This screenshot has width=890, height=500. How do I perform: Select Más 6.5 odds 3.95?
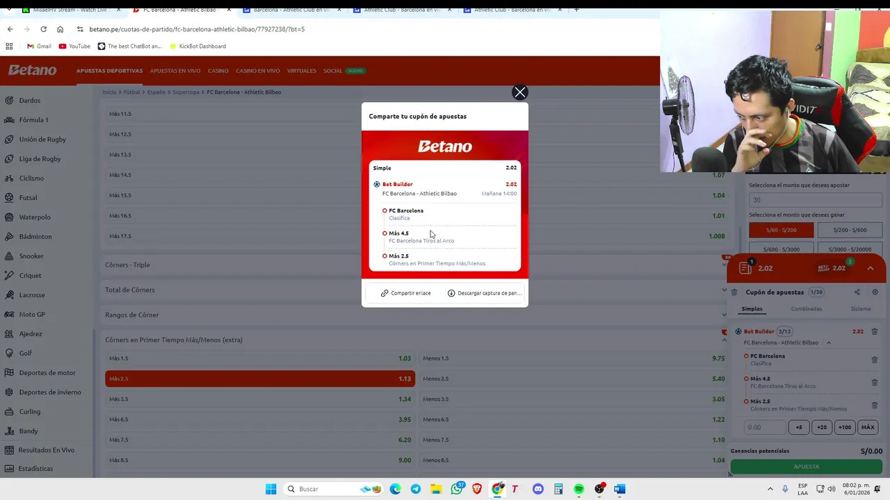[x=260, y=419]
